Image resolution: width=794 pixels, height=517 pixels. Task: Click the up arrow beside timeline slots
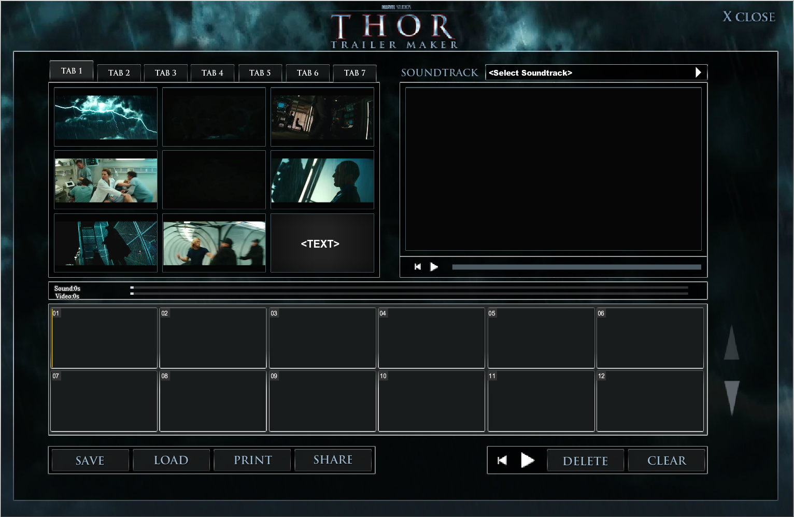point(731,342)
